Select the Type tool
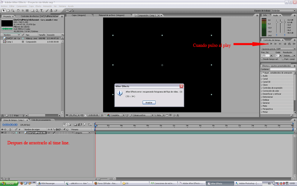Screen dimensions: 297x186 [x=42, y=11]
